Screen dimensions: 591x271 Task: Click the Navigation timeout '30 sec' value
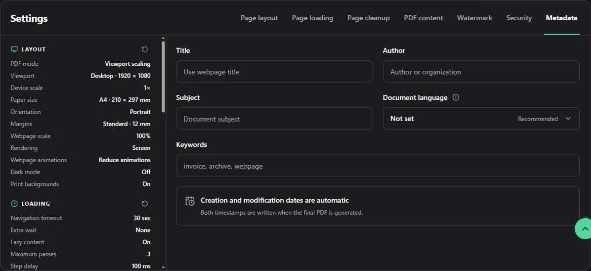coord(142,218)
